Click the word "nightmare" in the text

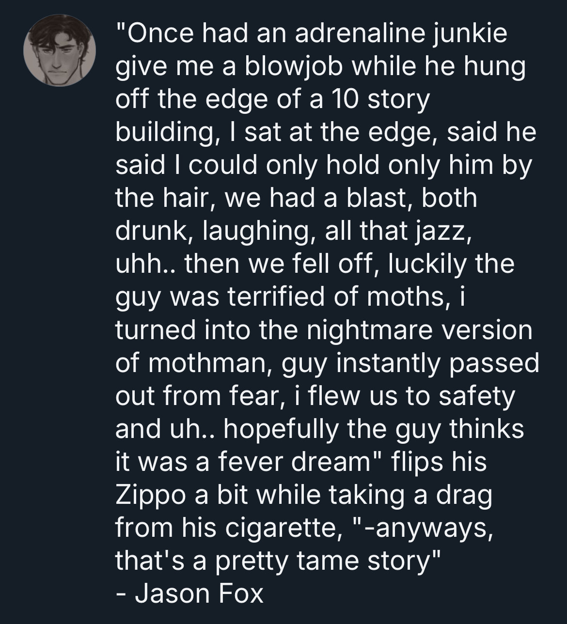pyautogui.click(x=365, y=330)
